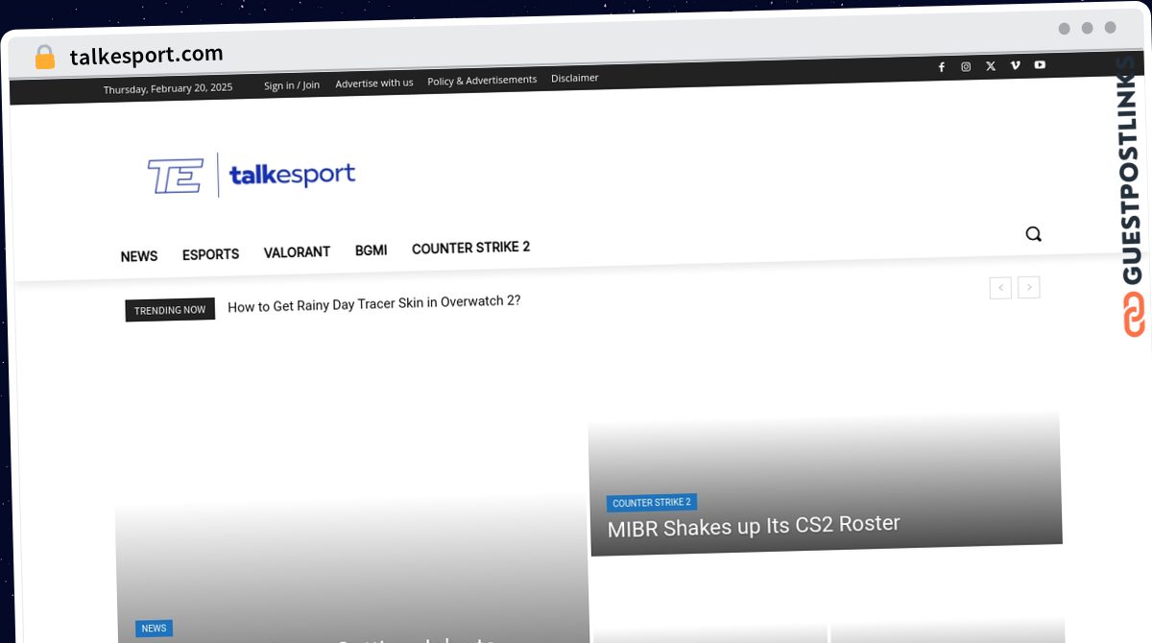The width and height of the screenshot is (1152, 643).
Task: Open Policy & Advertisements link
Action: (x=482, y=81)
